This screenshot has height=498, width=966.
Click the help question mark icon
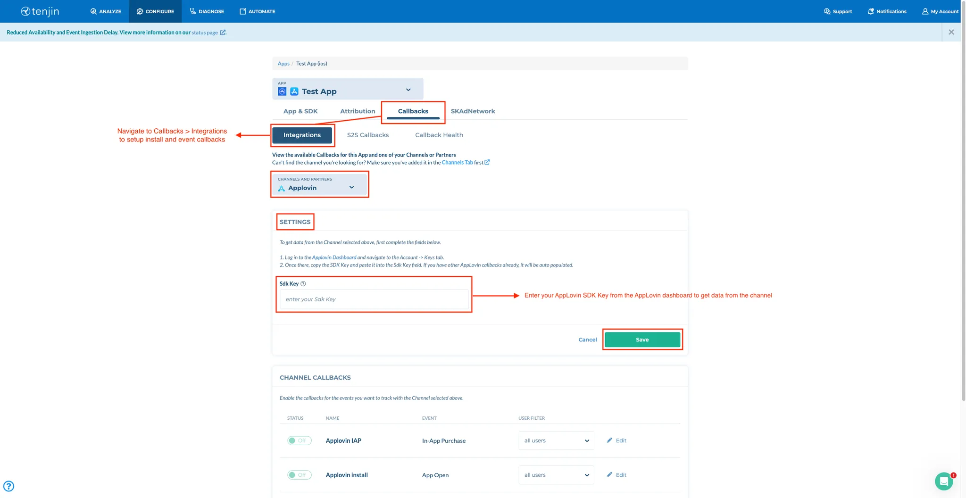point(8,486)
